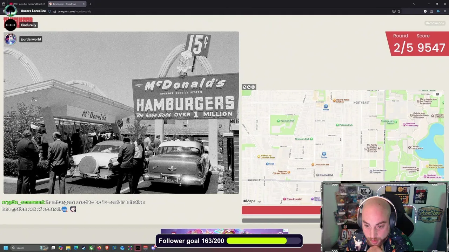Open the list all tabs dropdown
This screenshot has width=449, height=252.
[414, 4]
